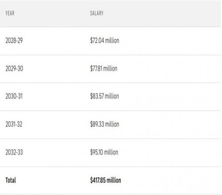This screenshot has height=195, width=222.
Task: Click the Total row label
Action: pos(11,180)
